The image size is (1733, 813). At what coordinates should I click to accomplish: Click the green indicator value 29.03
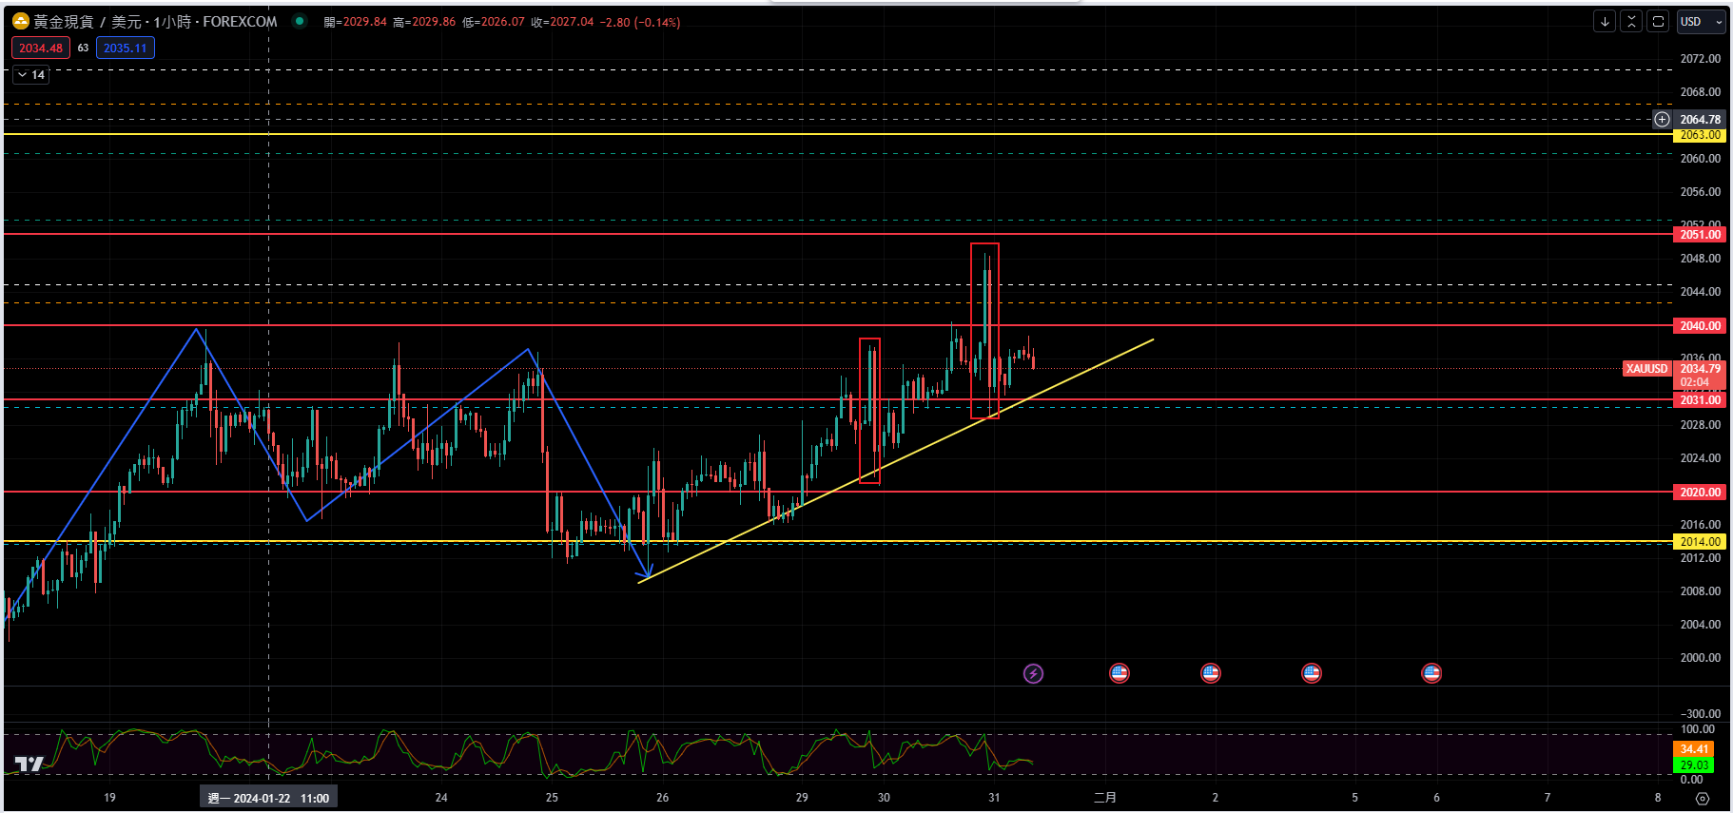tap(1693, 765)
